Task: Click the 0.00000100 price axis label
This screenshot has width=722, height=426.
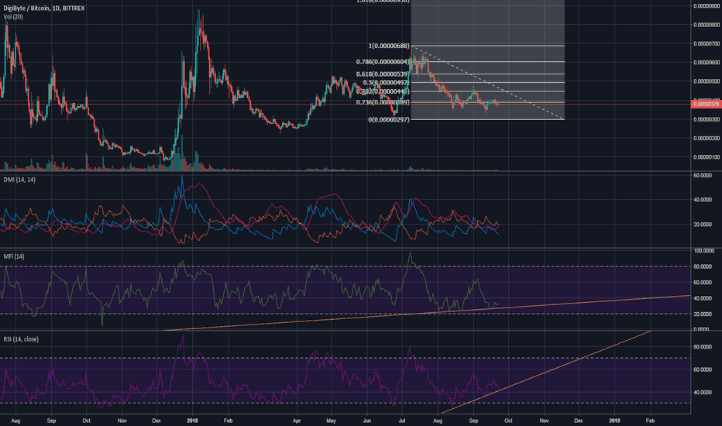Action: coord(707,157)
